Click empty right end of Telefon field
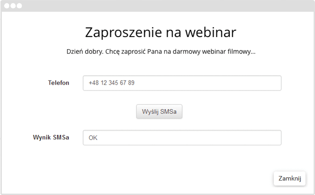The image size is (315, 195). (263, 83)
